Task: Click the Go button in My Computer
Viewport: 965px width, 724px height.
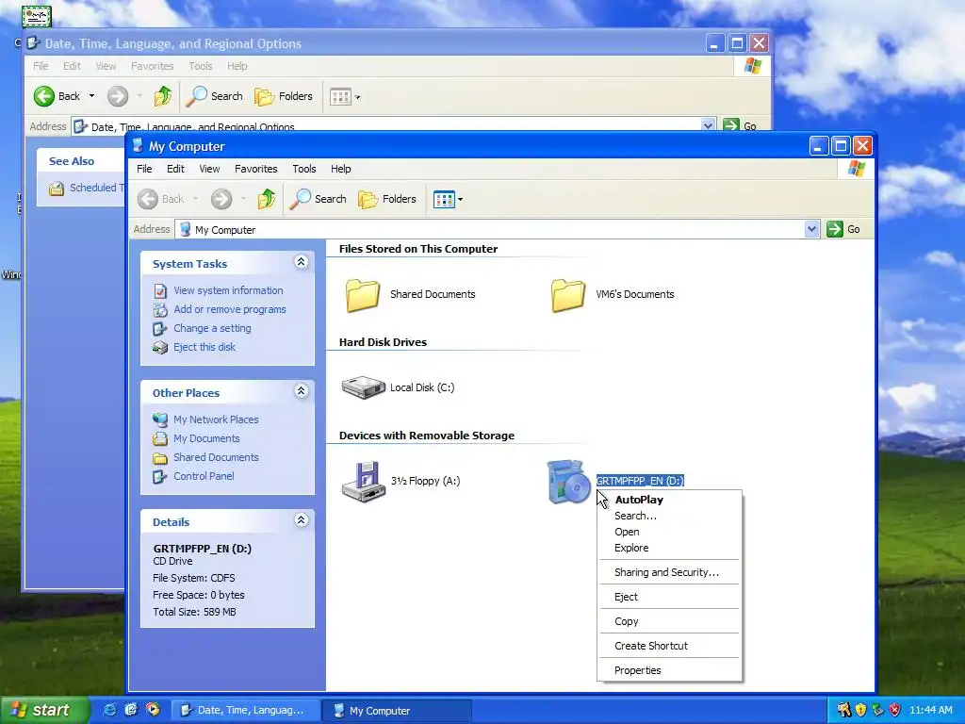Action: pos(843,229)
